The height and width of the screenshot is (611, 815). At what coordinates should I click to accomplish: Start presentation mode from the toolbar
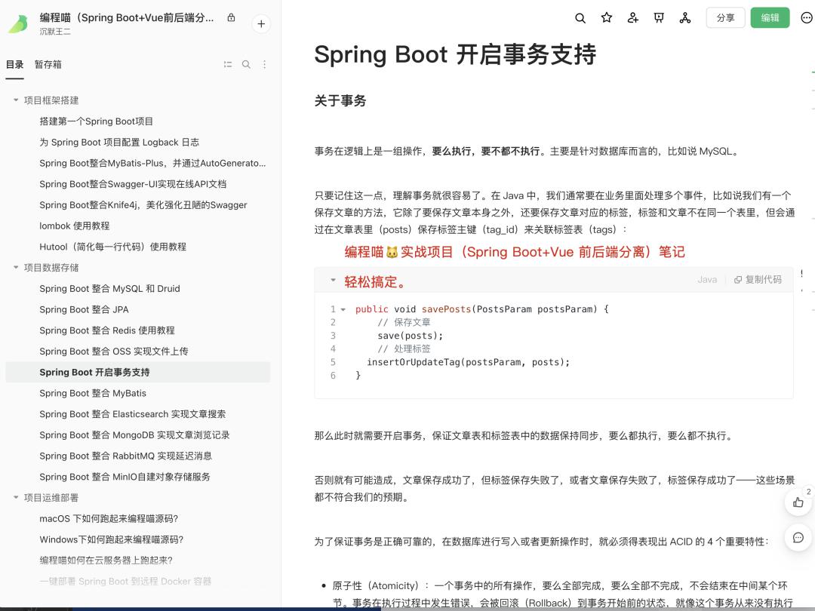click(x=659, y=18)
